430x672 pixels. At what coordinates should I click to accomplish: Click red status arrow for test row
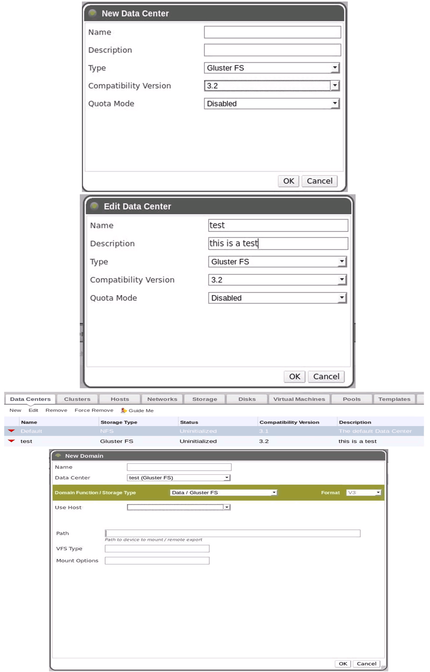pos(11,441)
